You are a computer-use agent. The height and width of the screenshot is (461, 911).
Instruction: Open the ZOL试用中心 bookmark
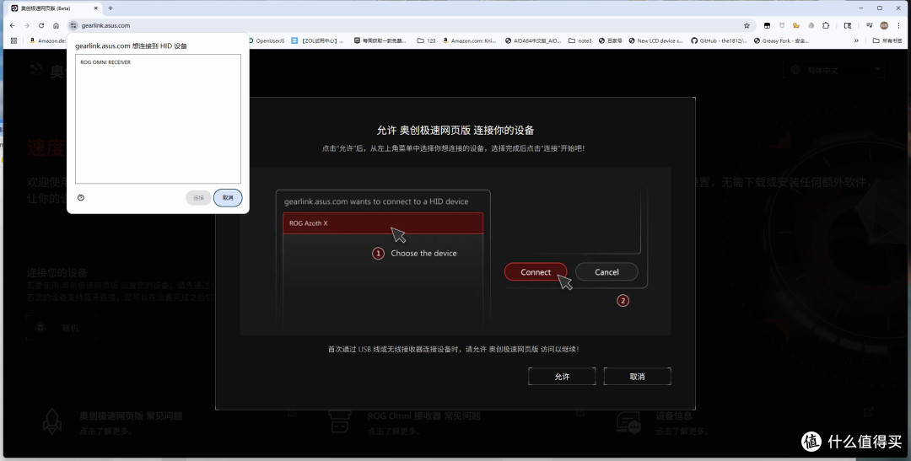pos(317,40)
